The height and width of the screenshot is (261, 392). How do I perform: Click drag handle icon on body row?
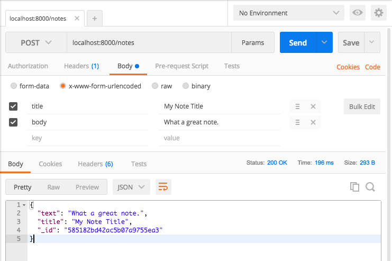point(298,122)
